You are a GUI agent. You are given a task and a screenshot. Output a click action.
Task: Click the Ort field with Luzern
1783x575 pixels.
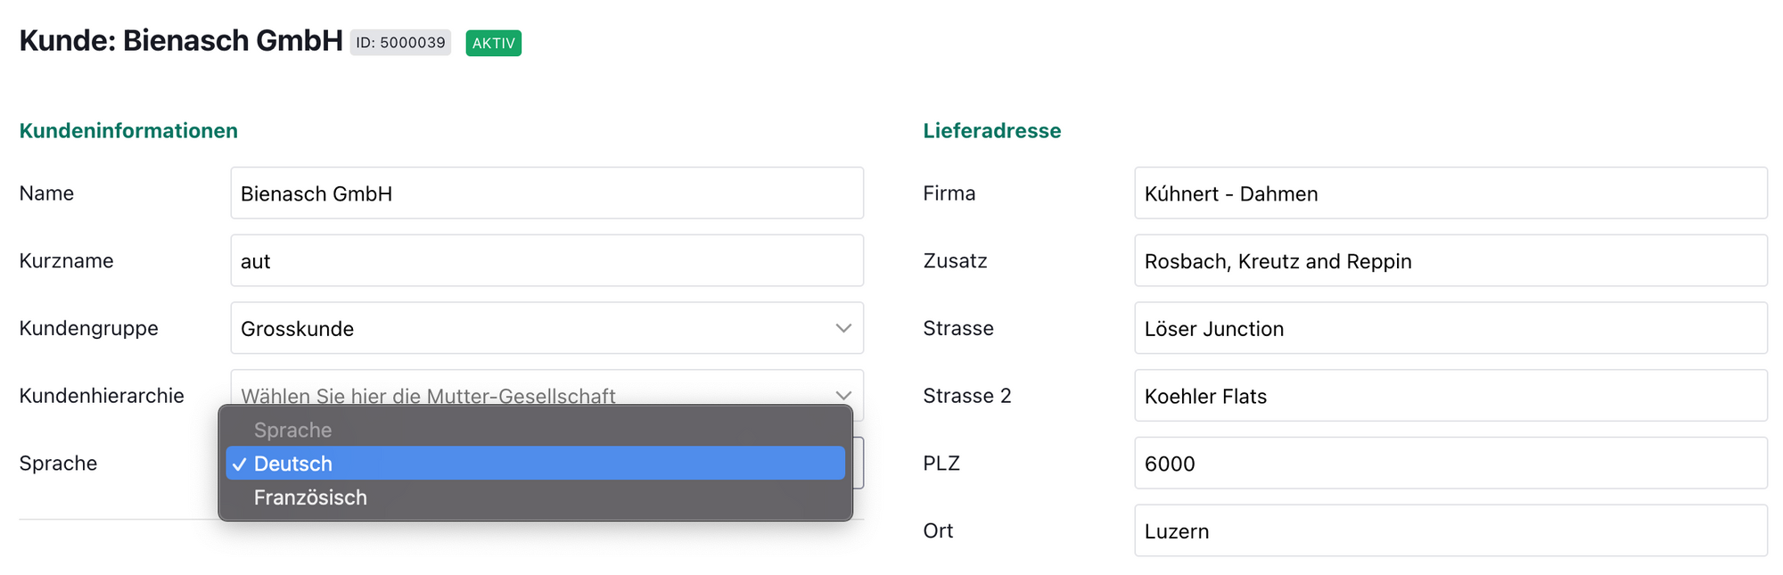(x=1450, y=531)
